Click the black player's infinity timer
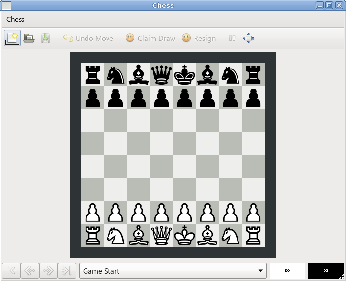 [x=326, y=271]
